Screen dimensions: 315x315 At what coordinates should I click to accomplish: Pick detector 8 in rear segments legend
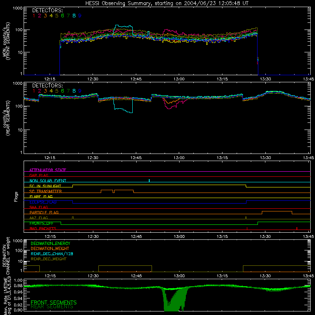click(x=74, y=91)
